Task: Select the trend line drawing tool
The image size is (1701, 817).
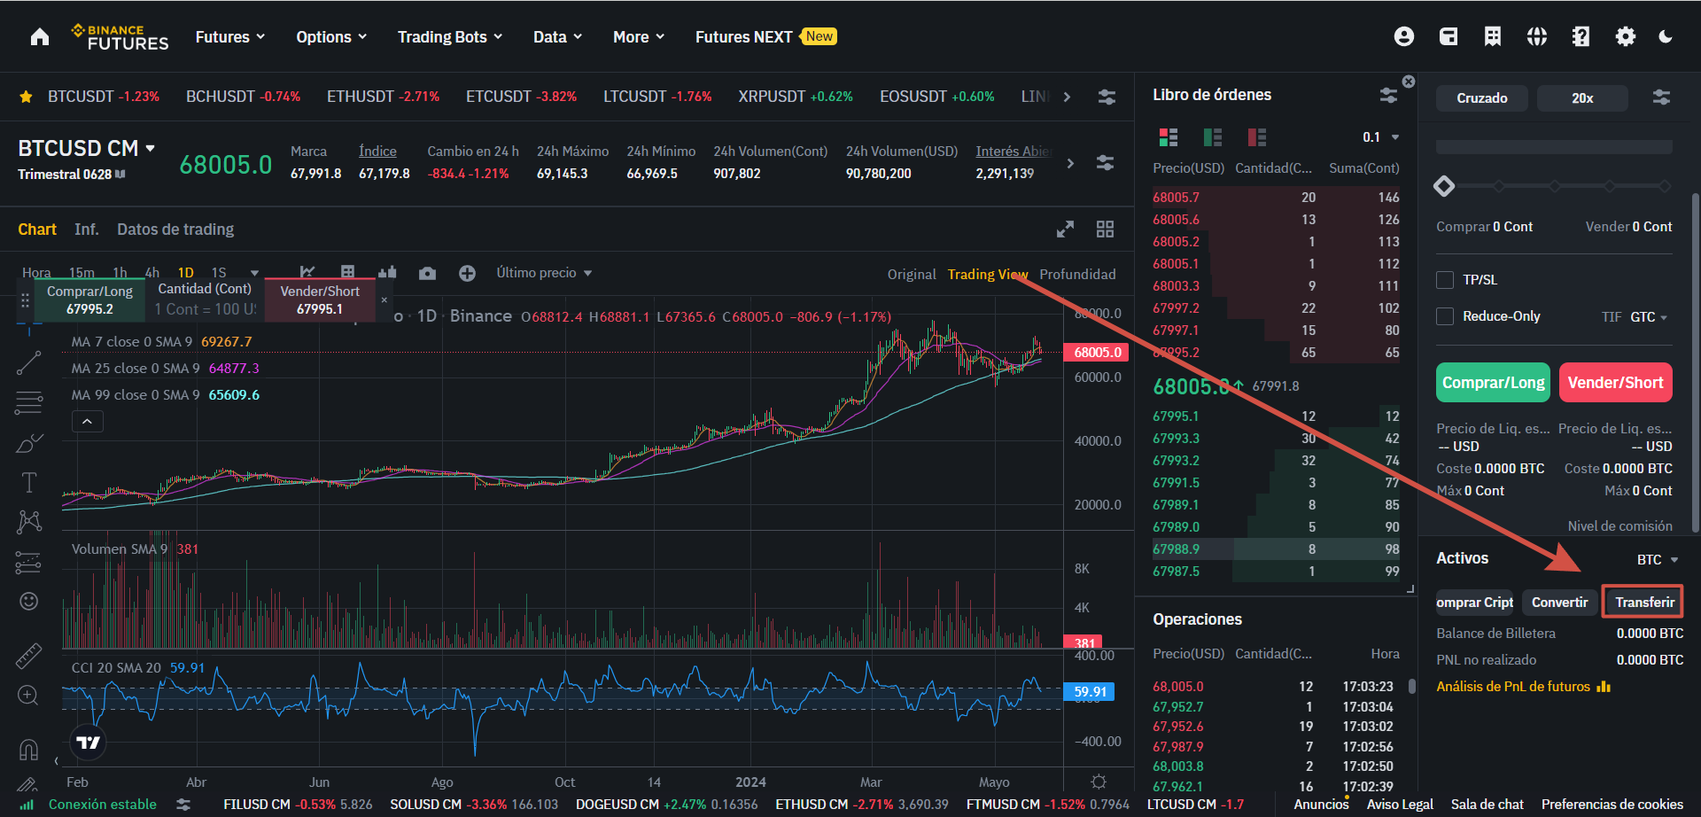Action: click(x=29, y=362)
